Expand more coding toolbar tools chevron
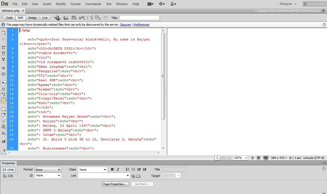This screenshot has width=327, height=194. 4,150
